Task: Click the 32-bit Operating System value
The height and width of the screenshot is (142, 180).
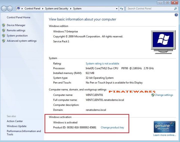Action: point(99,78)
